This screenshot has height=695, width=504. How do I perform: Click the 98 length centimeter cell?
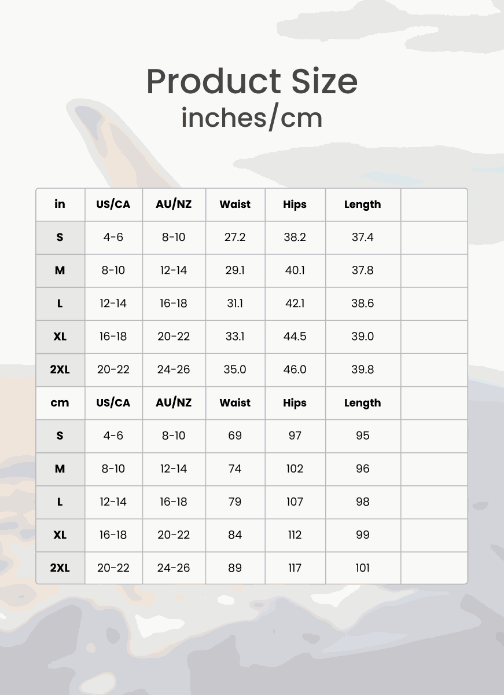tap(363, 502)
